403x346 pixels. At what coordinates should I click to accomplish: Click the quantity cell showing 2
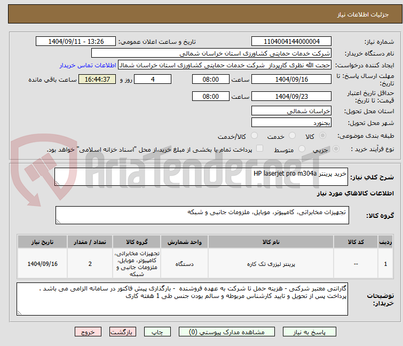(90, 264)
